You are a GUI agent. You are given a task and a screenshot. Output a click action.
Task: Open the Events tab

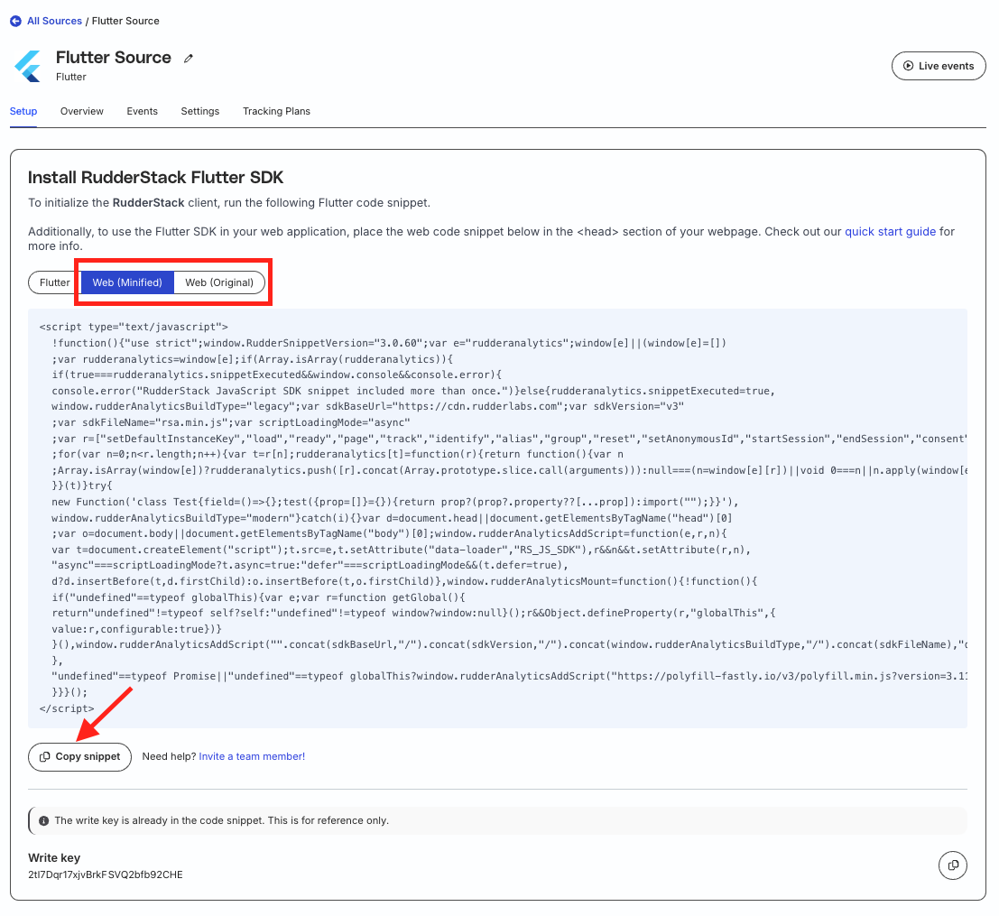[142, 111]
